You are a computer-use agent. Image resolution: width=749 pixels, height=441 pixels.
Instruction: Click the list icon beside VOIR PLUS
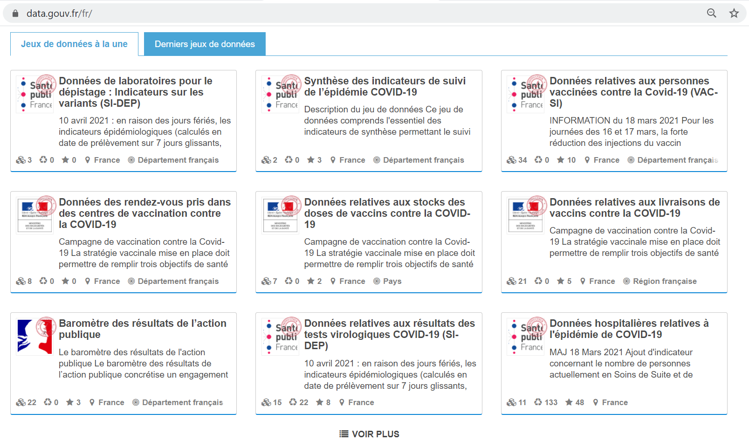pyautogui.click(x=344, y=434)
